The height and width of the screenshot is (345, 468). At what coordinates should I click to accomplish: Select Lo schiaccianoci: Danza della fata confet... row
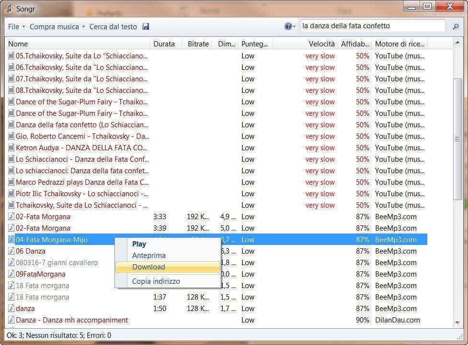click(x=217, y=170)
